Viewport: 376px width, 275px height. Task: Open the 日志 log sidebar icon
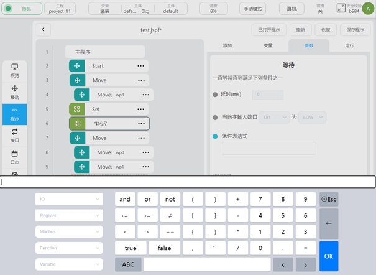pyautogui.click(x=15, y=157)
